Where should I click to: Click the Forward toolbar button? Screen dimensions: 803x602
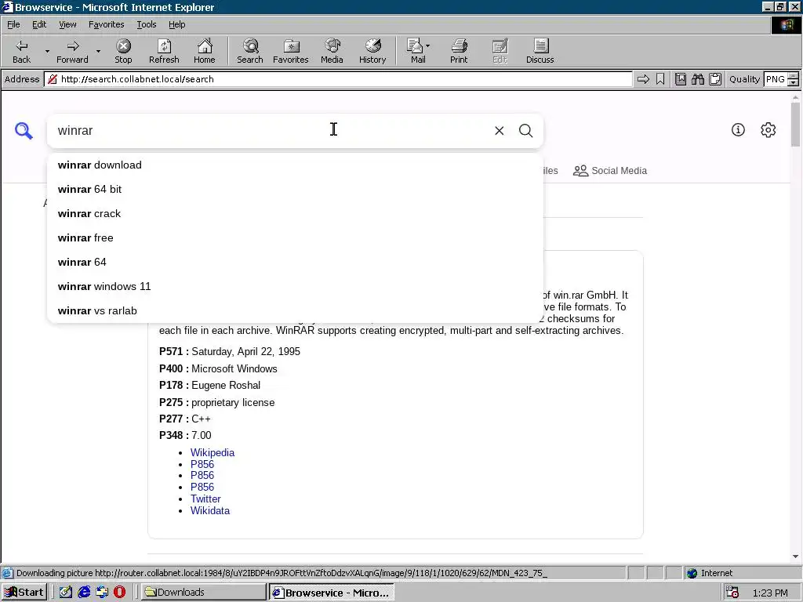(x=72, y=51)
